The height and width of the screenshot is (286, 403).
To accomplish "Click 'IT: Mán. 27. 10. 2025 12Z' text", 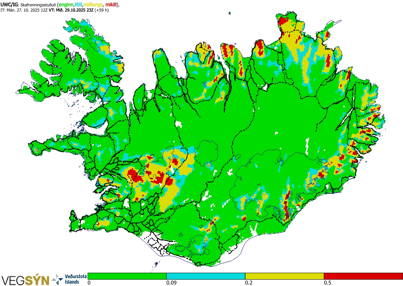I will [24, 10].
